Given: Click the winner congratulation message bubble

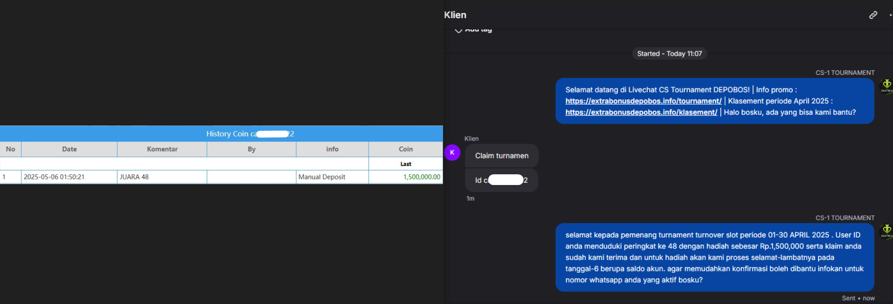Looking at the screenshot, I should [x=715, y=258].
